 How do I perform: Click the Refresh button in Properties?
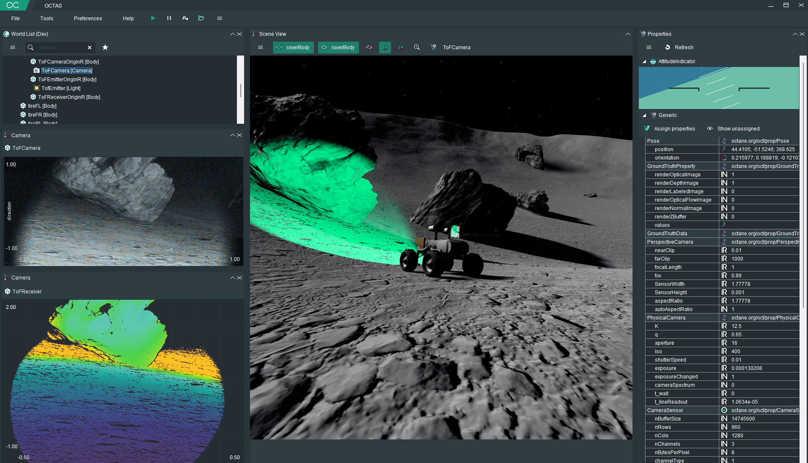(679, 48)
